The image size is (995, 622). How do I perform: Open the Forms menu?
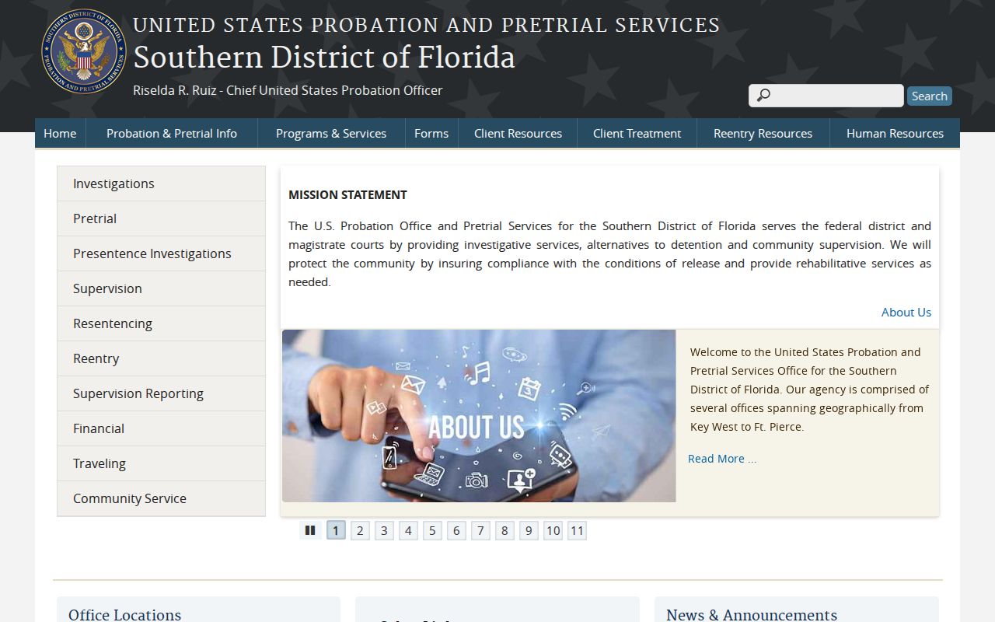coord(431,133)
